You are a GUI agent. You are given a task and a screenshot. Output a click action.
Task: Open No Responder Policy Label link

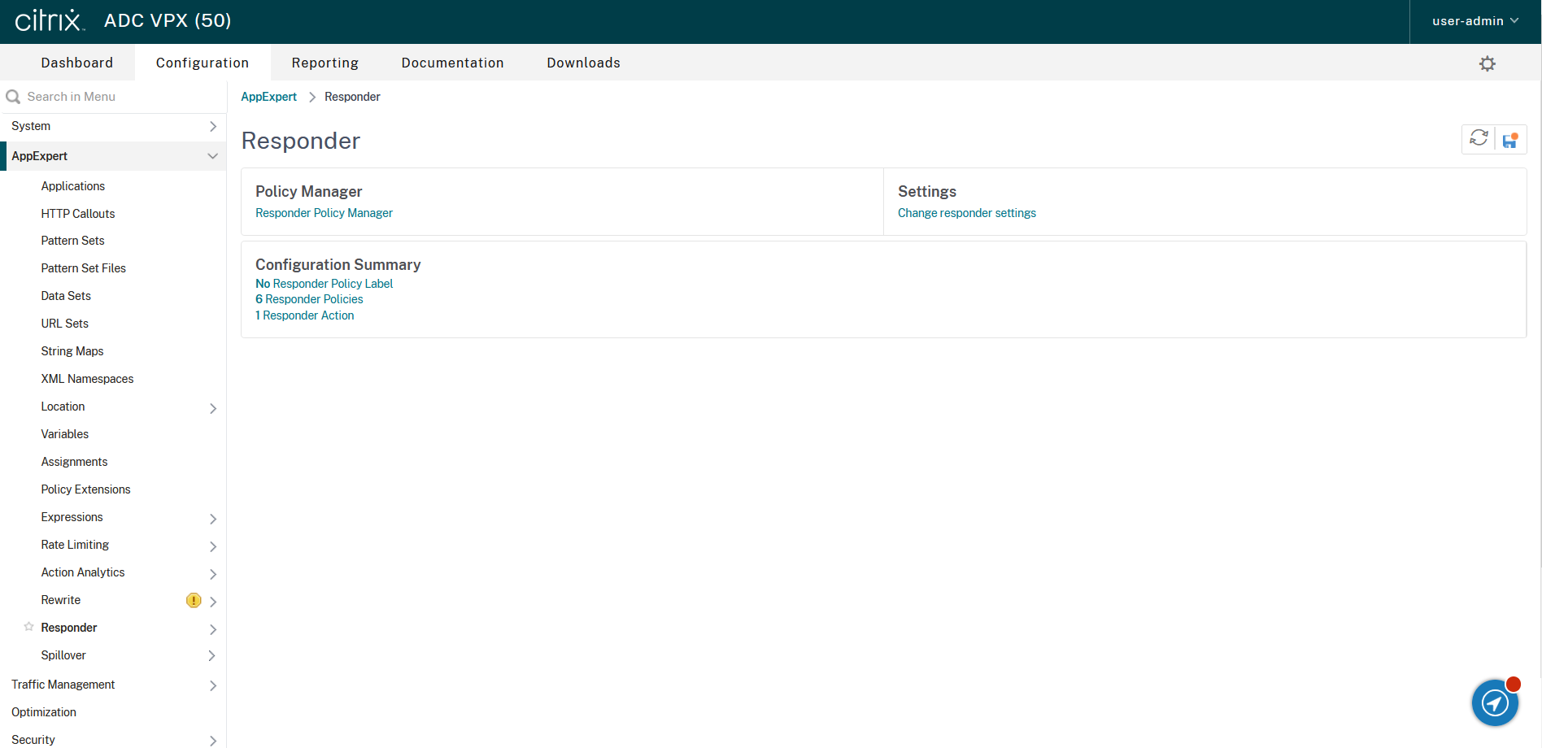point(324,284)
